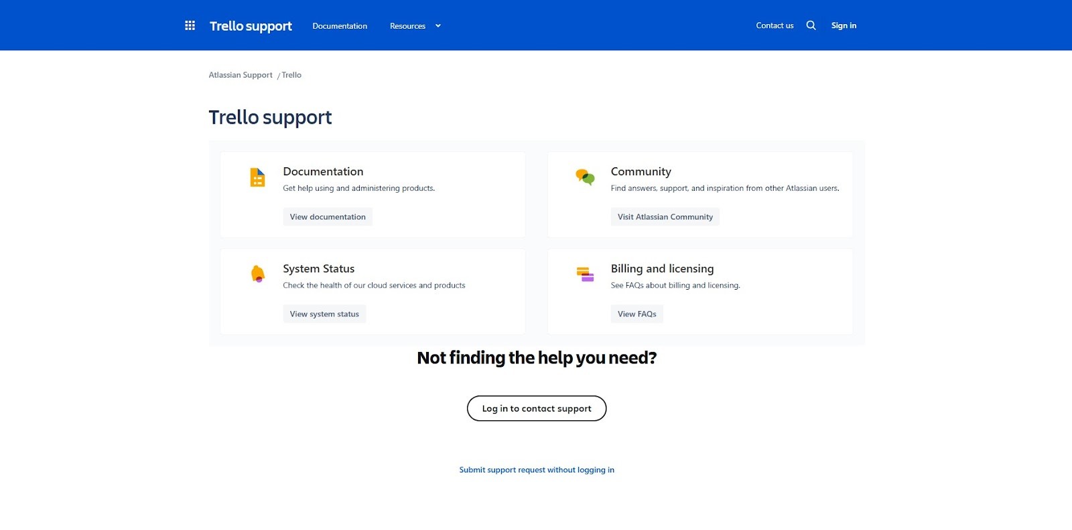Screen dimensions: 1072x530
Task: Navigate to Atlassian Support breadcrumb
Action: (x=241, y=75)
